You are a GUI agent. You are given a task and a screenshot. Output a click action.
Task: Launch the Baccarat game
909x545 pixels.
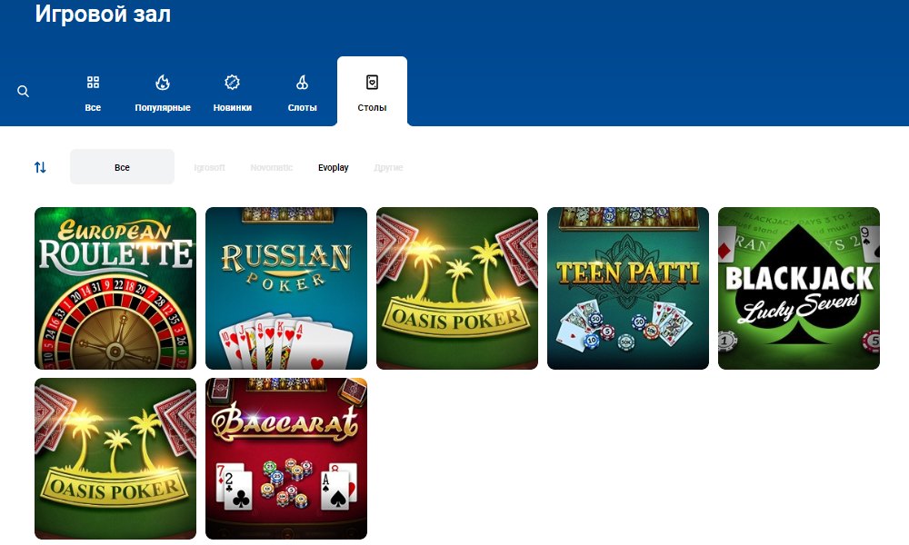point(286,459)
